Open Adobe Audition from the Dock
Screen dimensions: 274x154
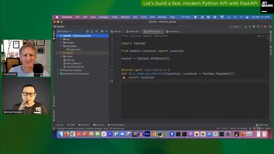tap(147, 134)
